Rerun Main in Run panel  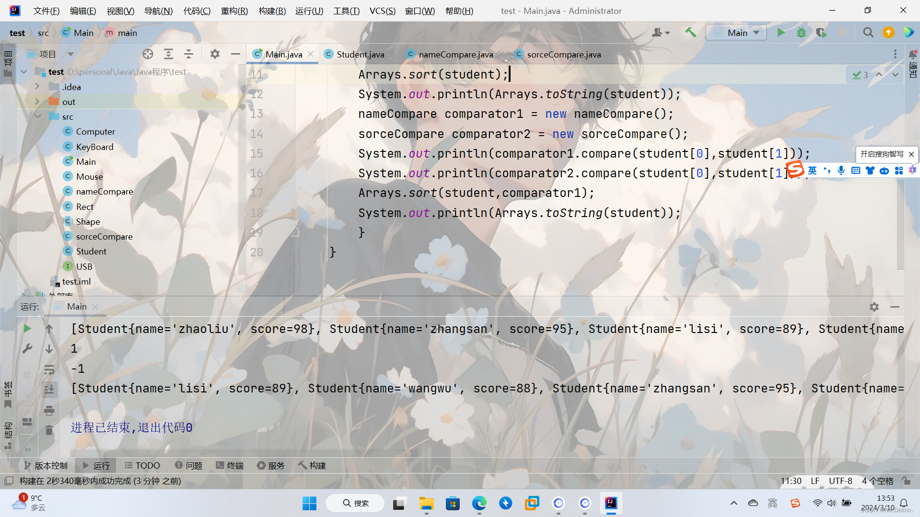[27, 329]
